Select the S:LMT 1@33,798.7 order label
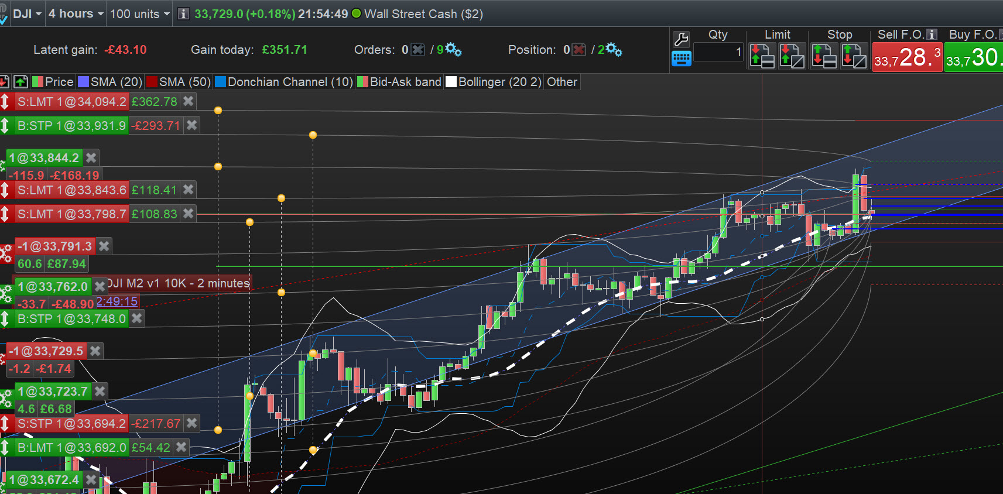 pyautogui.click(x=72, y=214)
